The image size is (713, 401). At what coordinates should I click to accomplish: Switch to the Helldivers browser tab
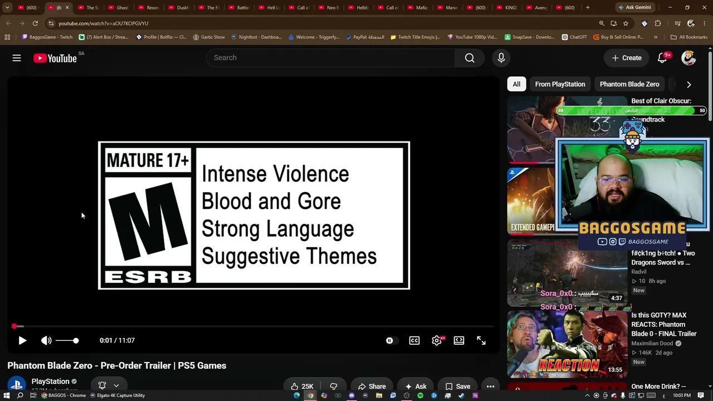point(359,8)
